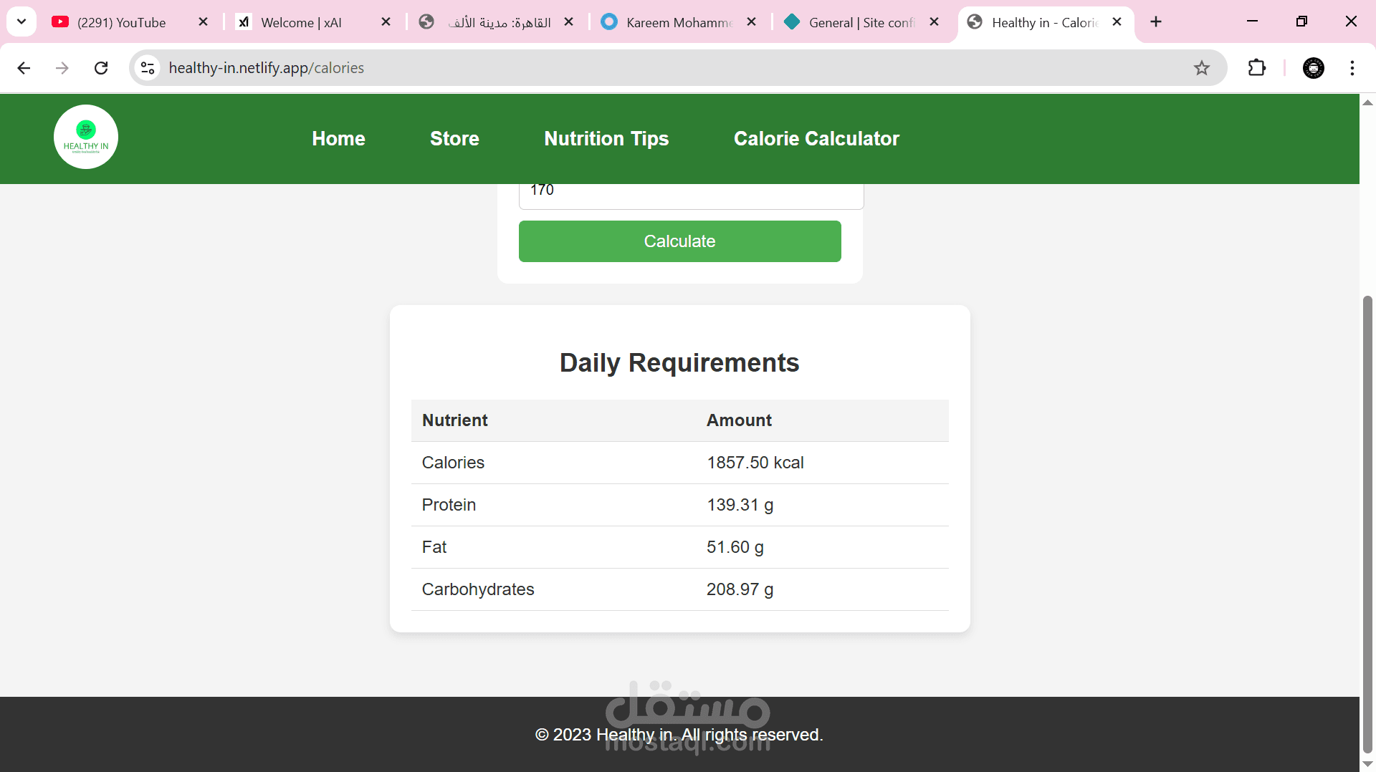
Task: Select the 208.97 g carbohydrates value
Action: 740,589
